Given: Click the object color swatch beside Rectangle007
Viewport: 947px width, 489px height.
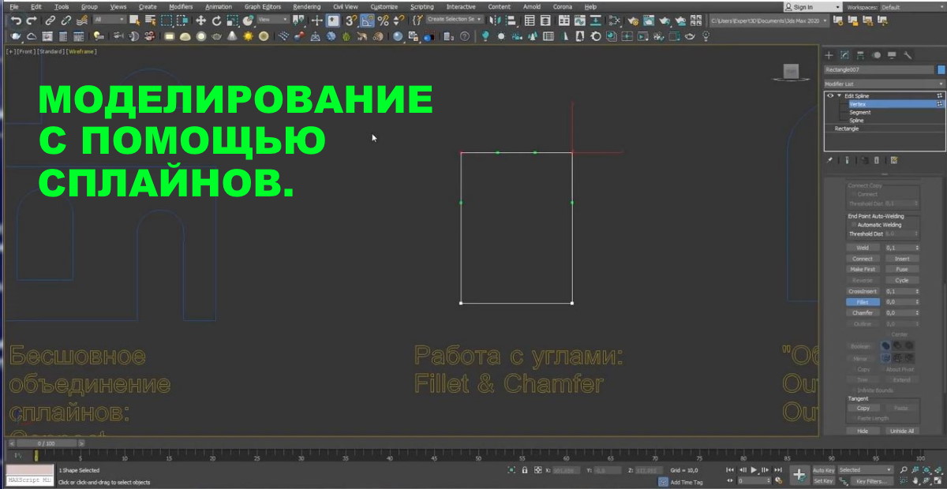Looking at the screenshot, I should point(941,69).
